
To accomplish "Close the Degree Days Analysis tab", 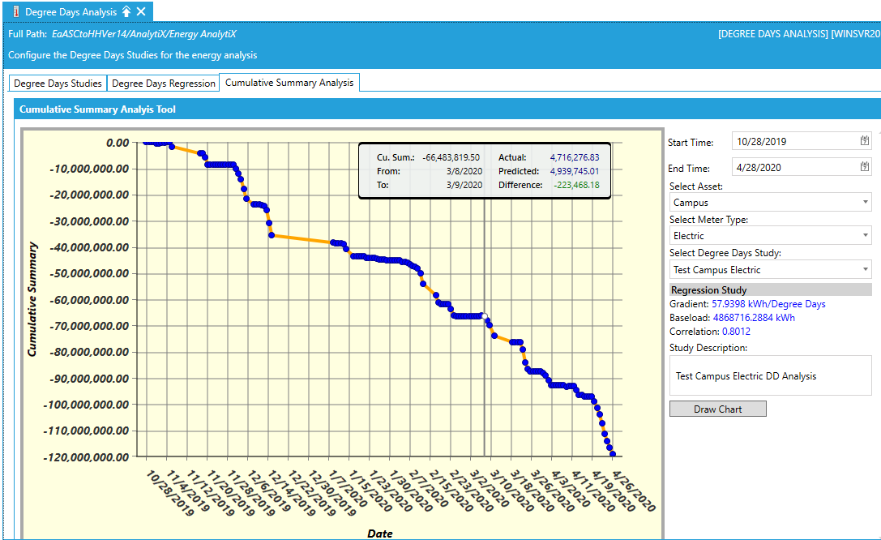I will (x=141, y=11).
